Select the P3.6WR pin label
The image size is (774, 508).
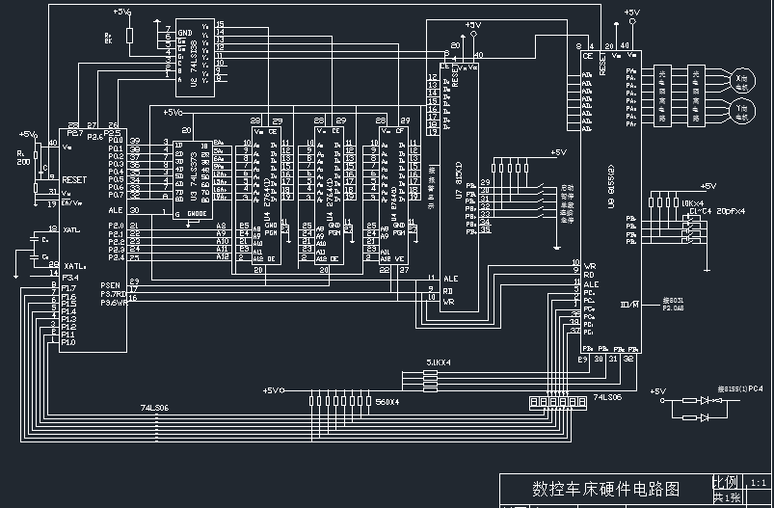click(114, 303)
